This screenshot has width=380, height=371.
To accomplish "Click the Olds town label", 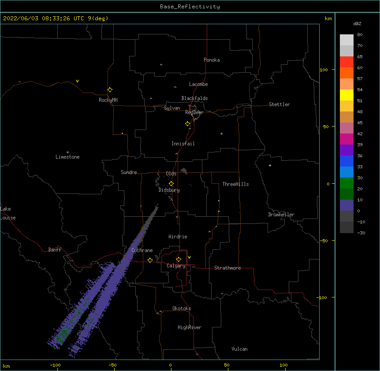I will pos(171,174).
